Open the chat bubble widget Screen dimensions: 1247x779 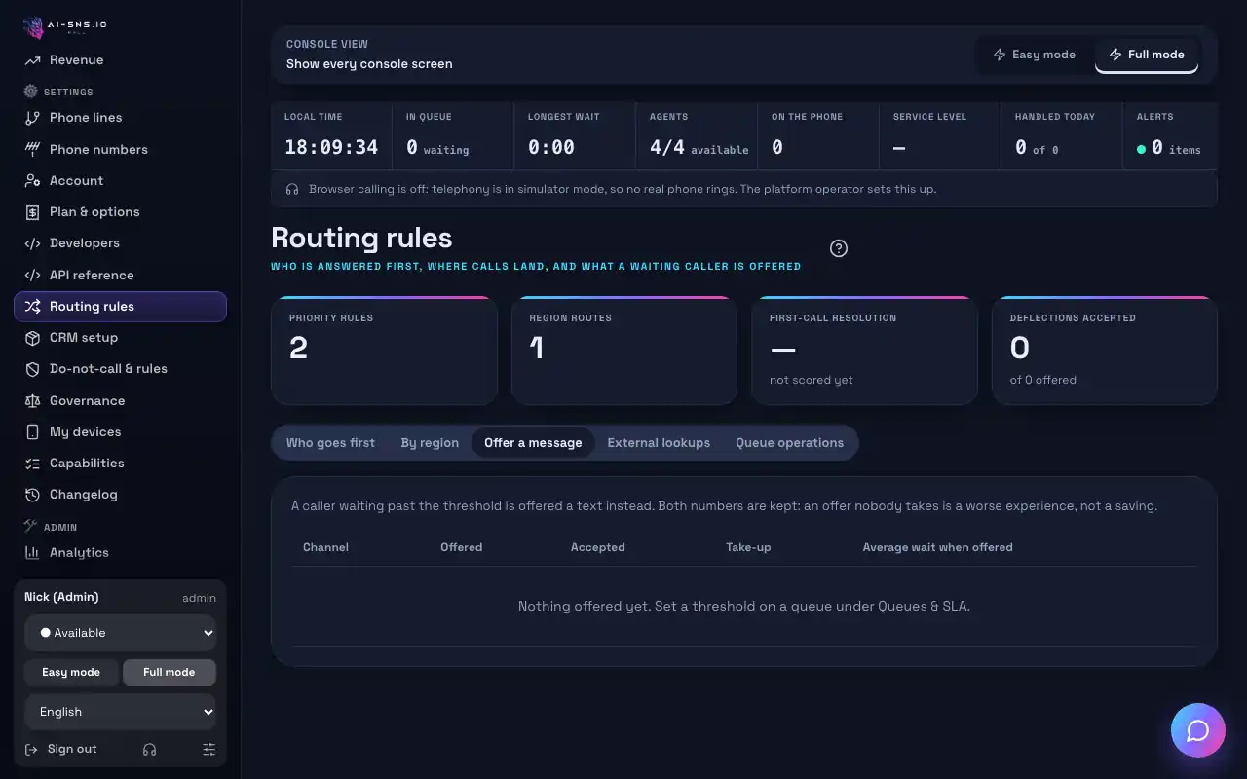1198,730
